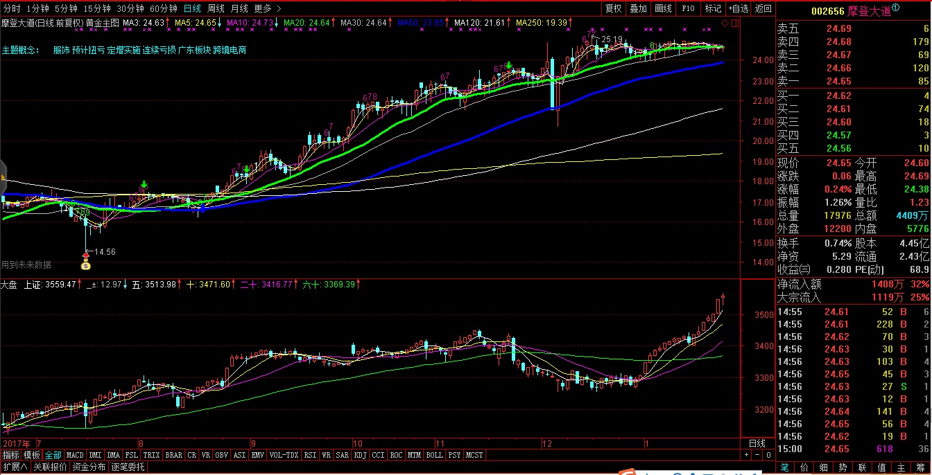This screenshot has width=932, height=475.
Task: Select the 主 tab
Action: coord(902,467)
